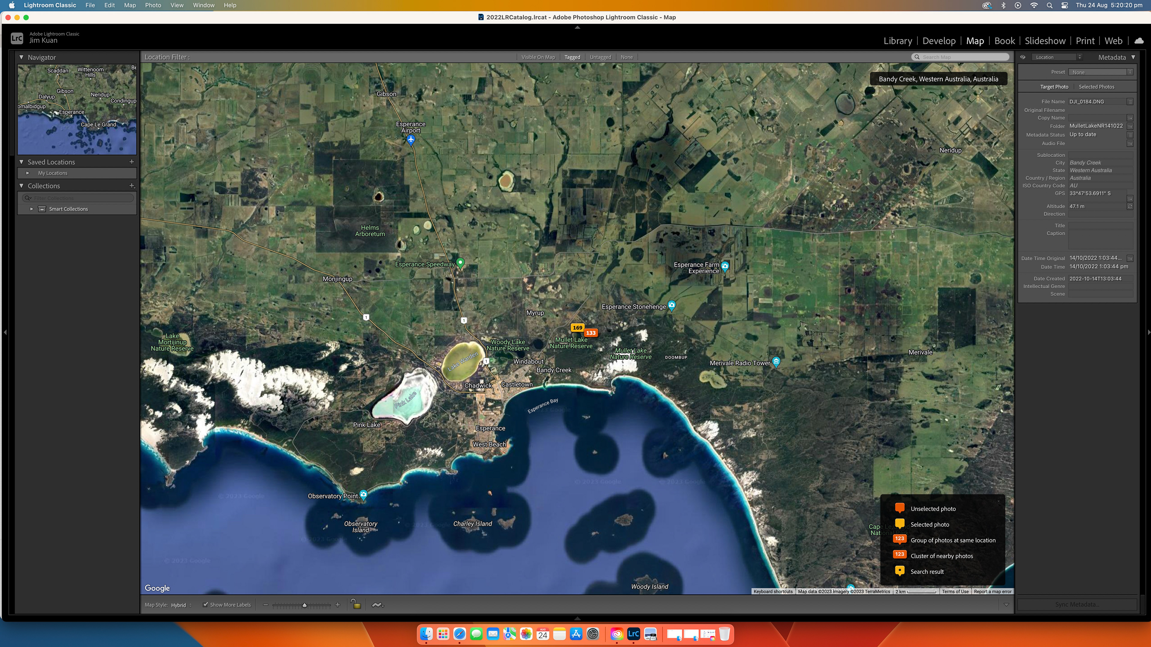Expand the Smart Collections set
The image size is (1151, 647).
coord(32,209)
